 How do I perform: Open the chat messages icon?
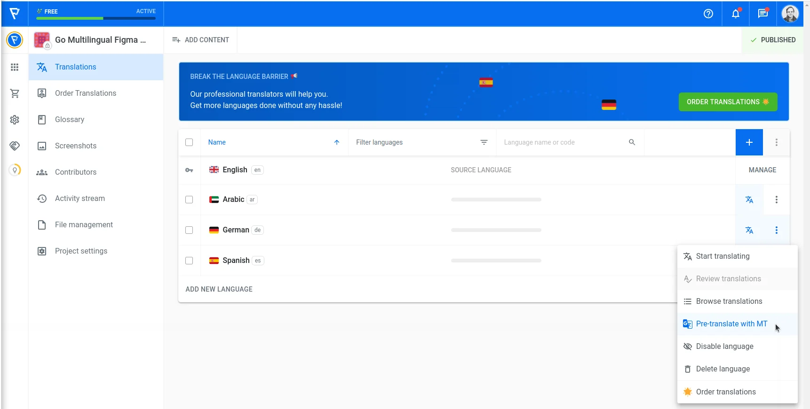(x=762, y=14)
